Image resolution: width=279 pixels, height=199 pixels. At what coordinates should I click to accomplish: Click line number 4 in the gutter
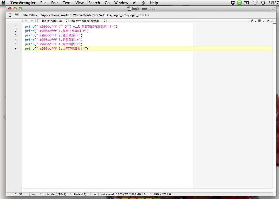(x=16, y=40)
